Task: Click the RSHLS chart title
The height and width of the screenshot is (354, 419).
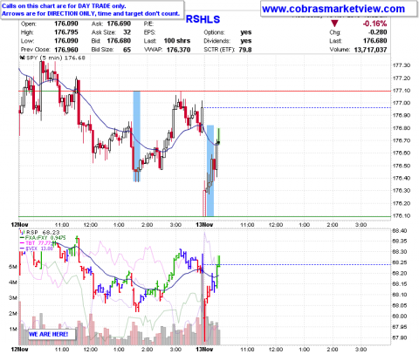Action: pyautogui.click(x=203, y=19)
